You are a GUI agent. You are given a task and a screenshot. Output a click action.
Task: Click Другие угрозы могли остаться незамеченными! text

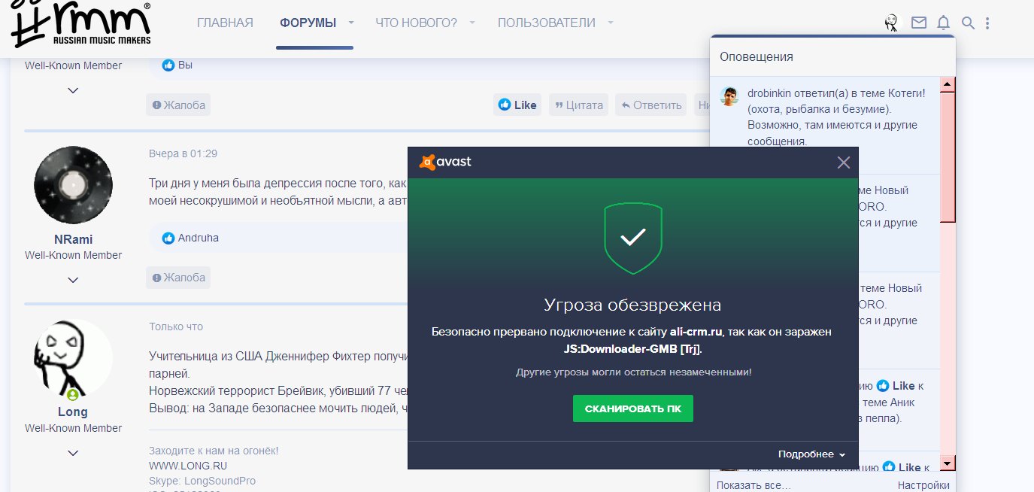tap(633, 372)
